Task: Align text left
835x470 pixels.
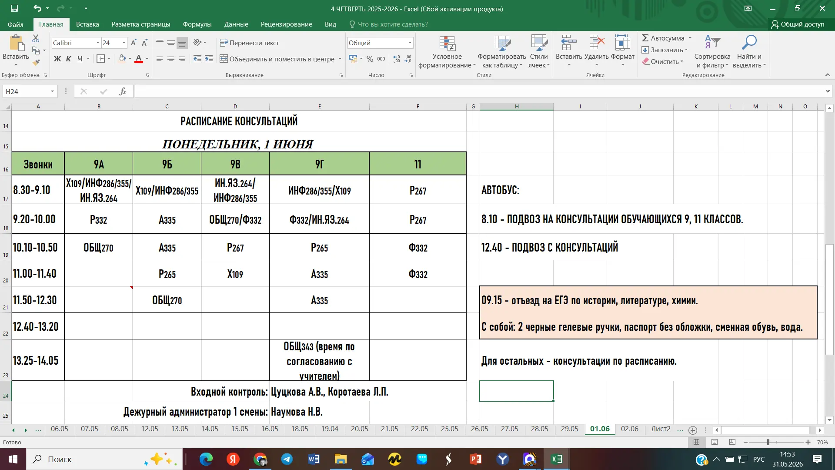Action: [160, 59]
